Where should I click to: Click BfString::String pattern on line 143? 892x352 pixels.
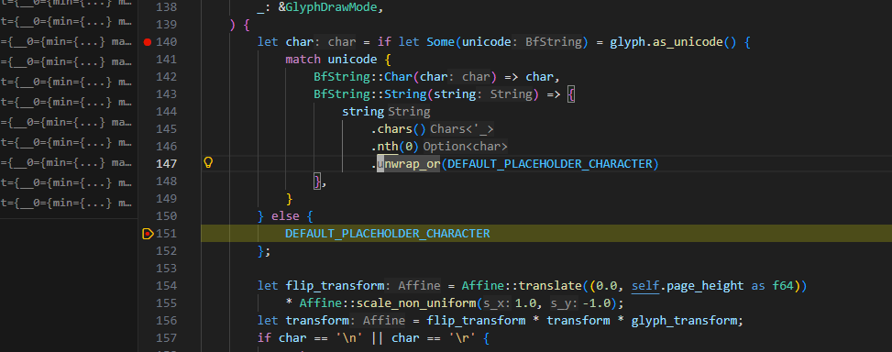369,94
